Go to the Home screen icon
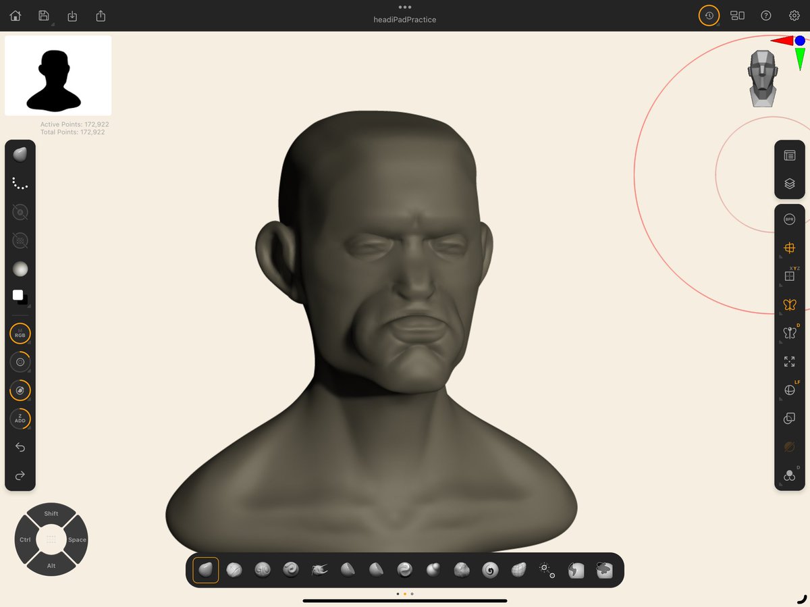Viewport: 810px width, 607px height. point(15,16)
